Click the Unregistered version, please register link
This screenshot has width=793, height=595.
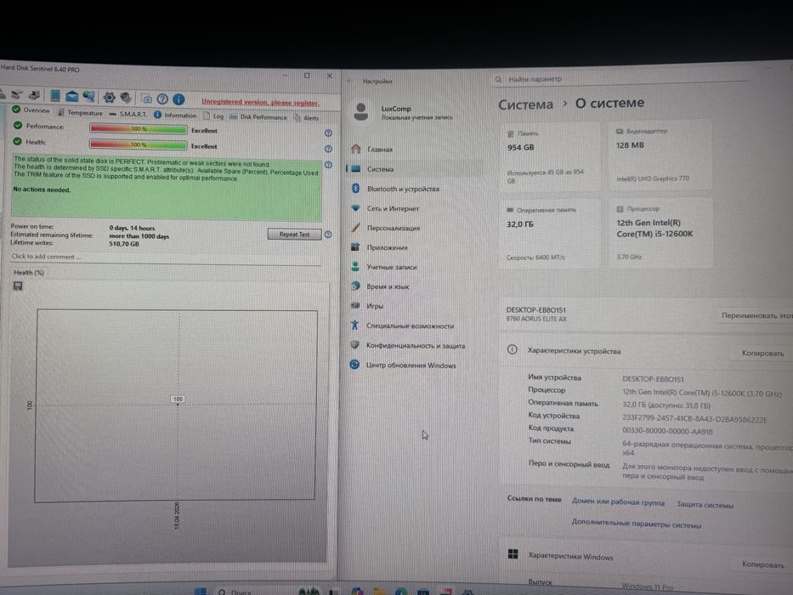[260, 102]
